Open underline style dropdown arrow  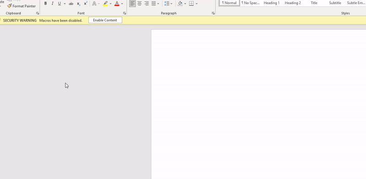tap(65, 4)
